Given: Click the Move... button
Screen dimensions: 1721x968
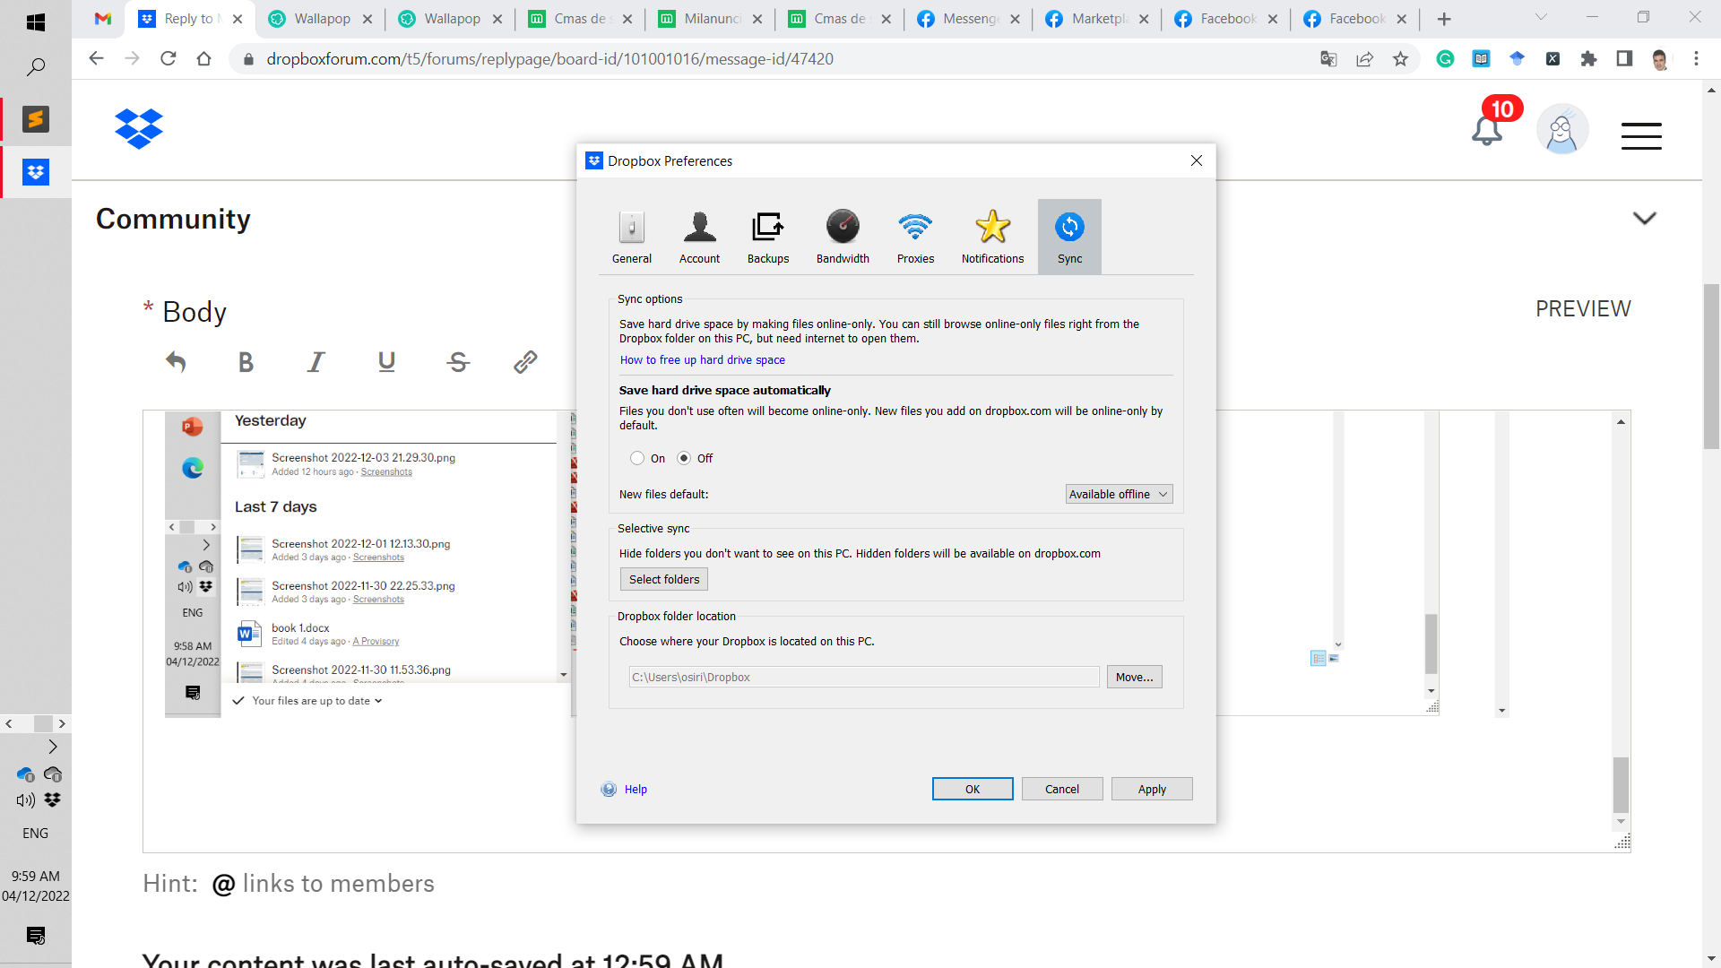Looking at the screenshot, I should coord(1134,677).
